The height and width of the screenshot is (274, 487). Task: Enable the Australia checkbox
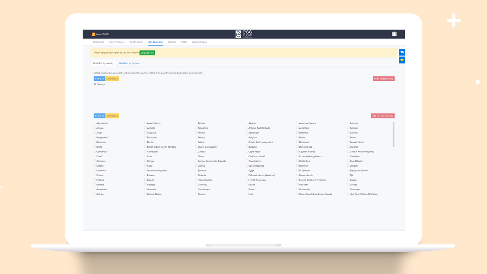145,133
